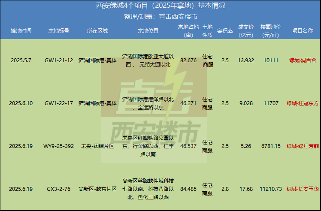This screenshot has width=321, height=211.
Task: Select transaction price 13.932
Action: point(246,60)
